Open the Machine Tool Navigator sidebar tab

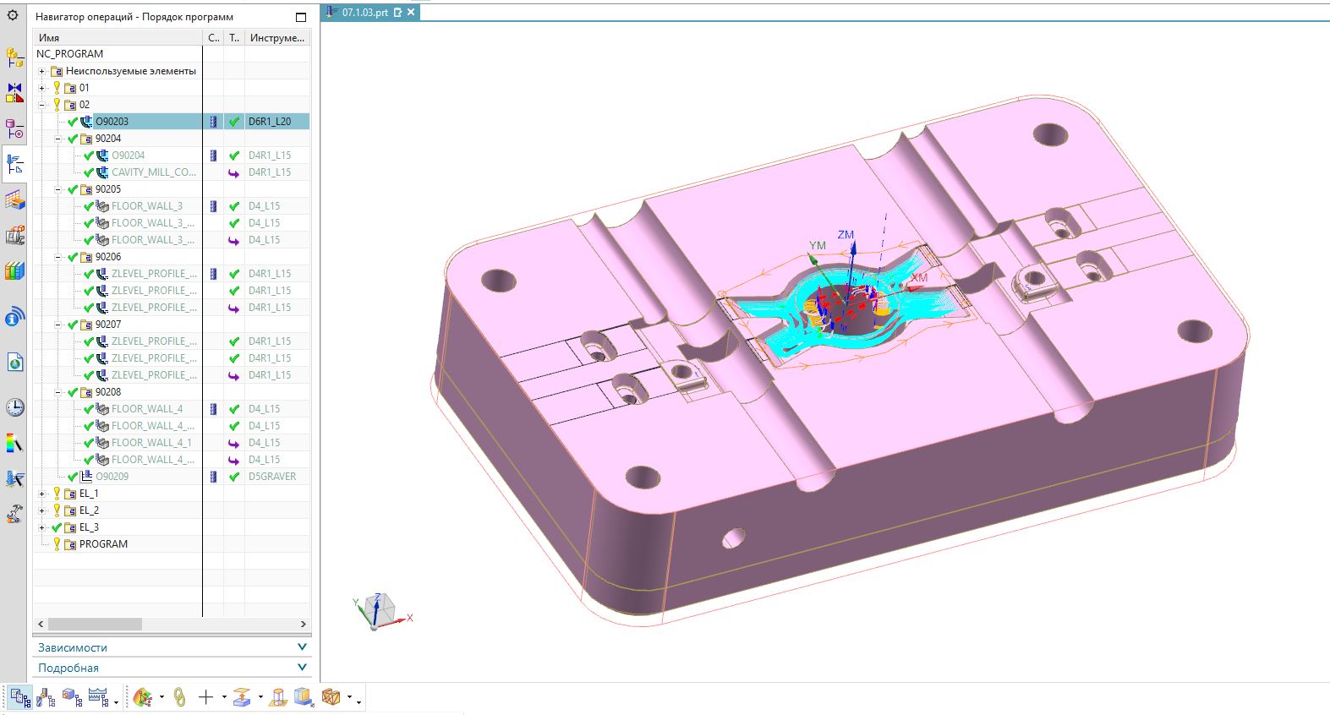(x=14, y=200)
